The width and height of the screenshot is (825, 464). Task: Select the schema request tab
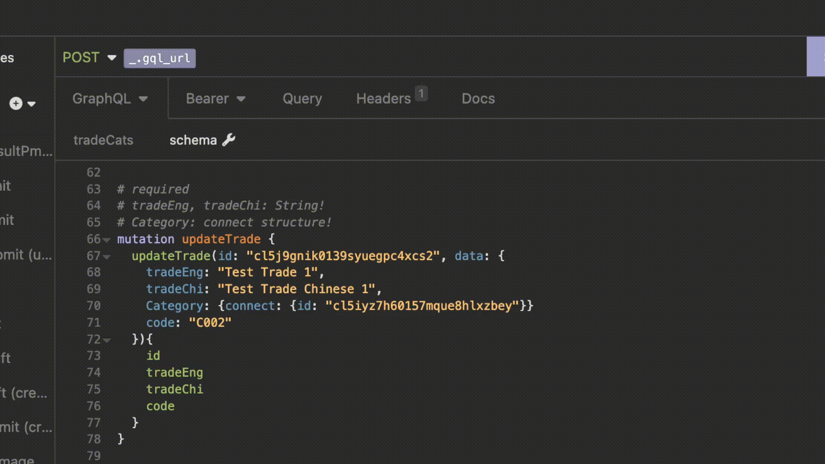(x=193, y=140)
